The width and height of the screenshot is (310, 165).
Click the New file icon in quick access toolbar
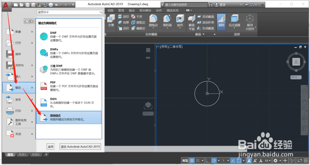(16, 5)
